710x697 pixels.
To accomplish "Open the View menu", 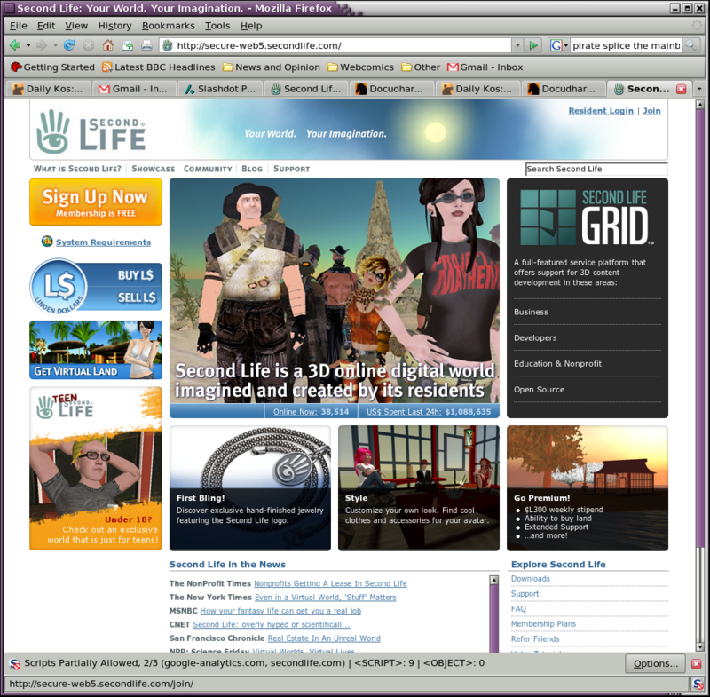I will [76, 26].
